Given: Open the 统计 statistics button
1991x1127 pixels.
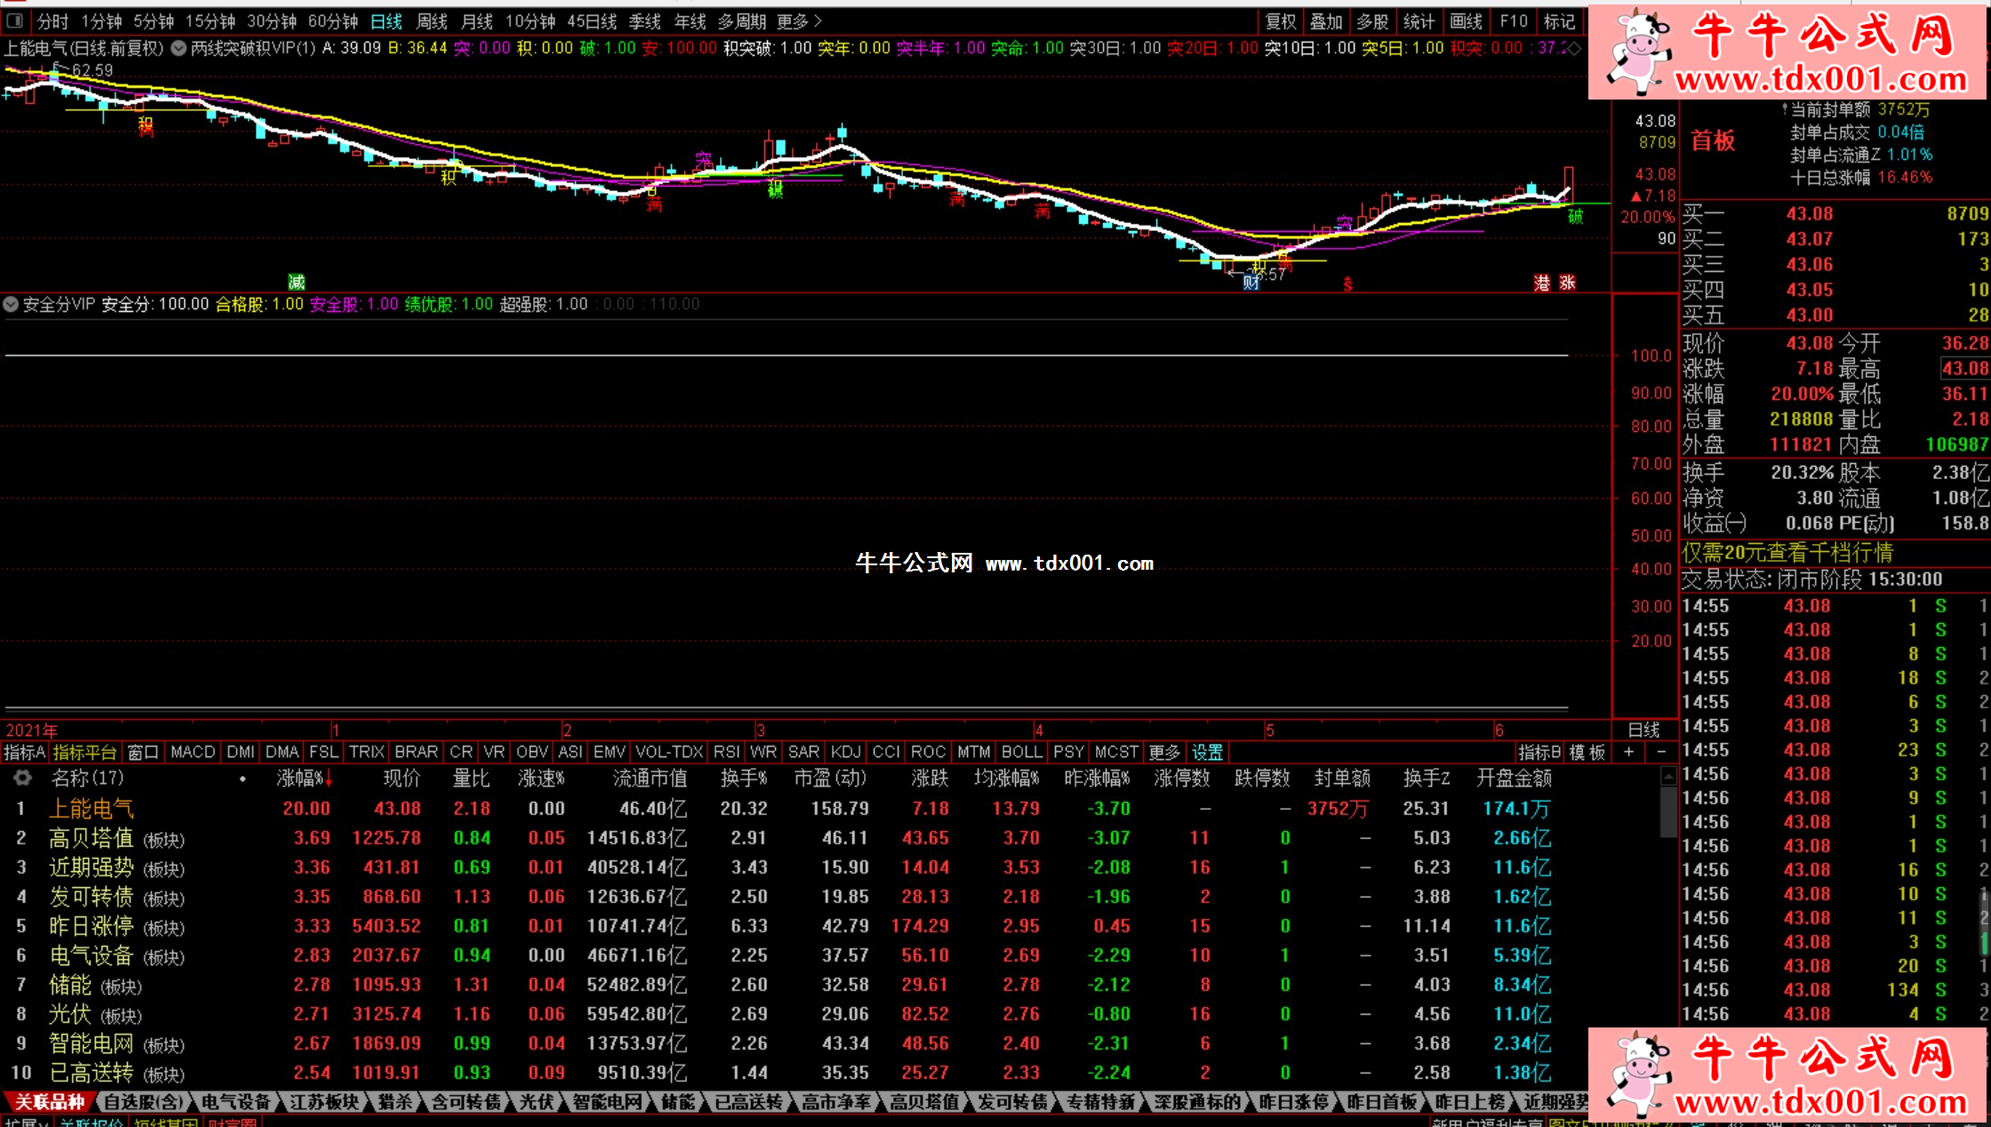Looking at the screenshot, I should pos(1419,21).
